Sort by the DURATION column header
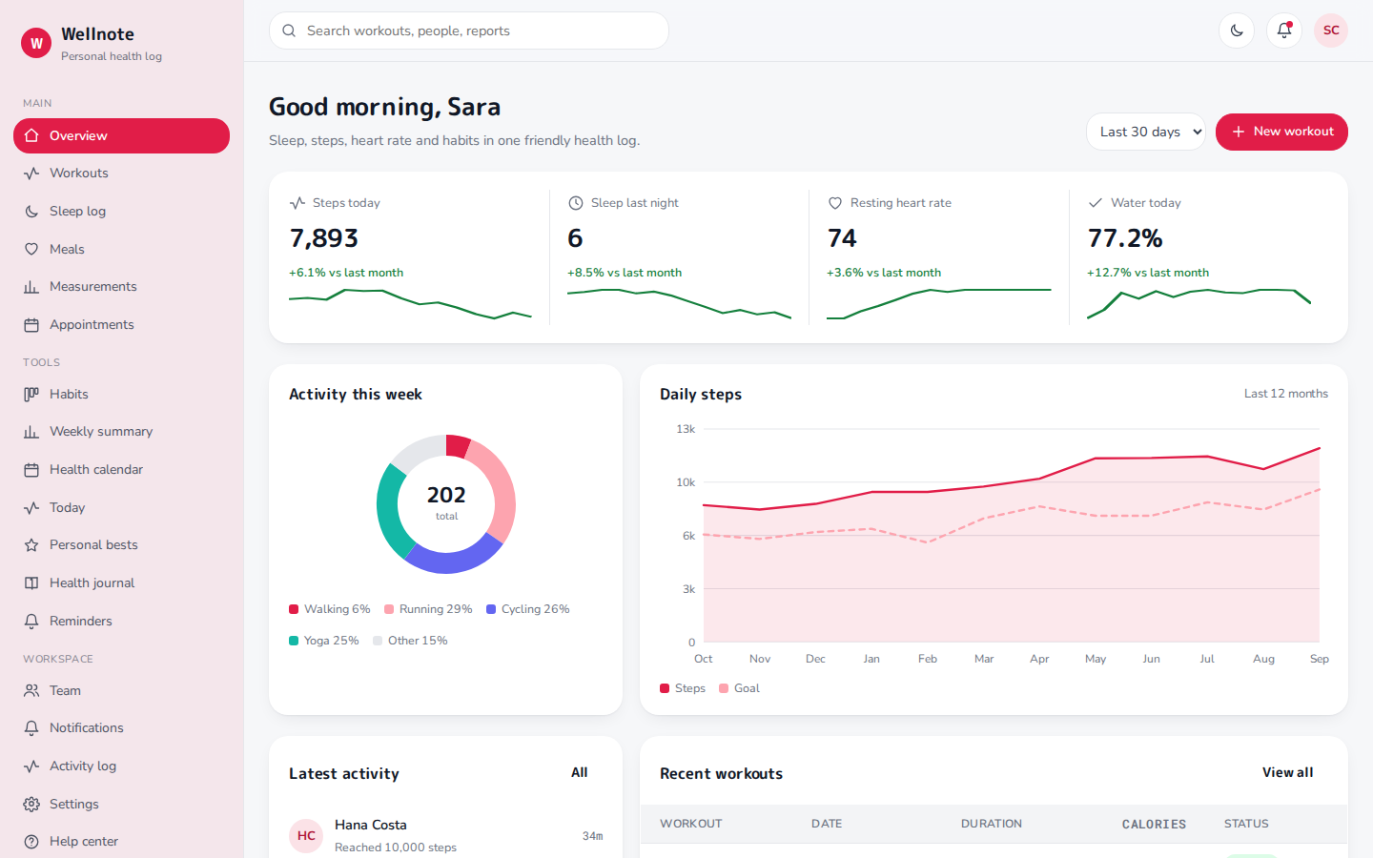The image size is (1373, 858). [992, 824]
